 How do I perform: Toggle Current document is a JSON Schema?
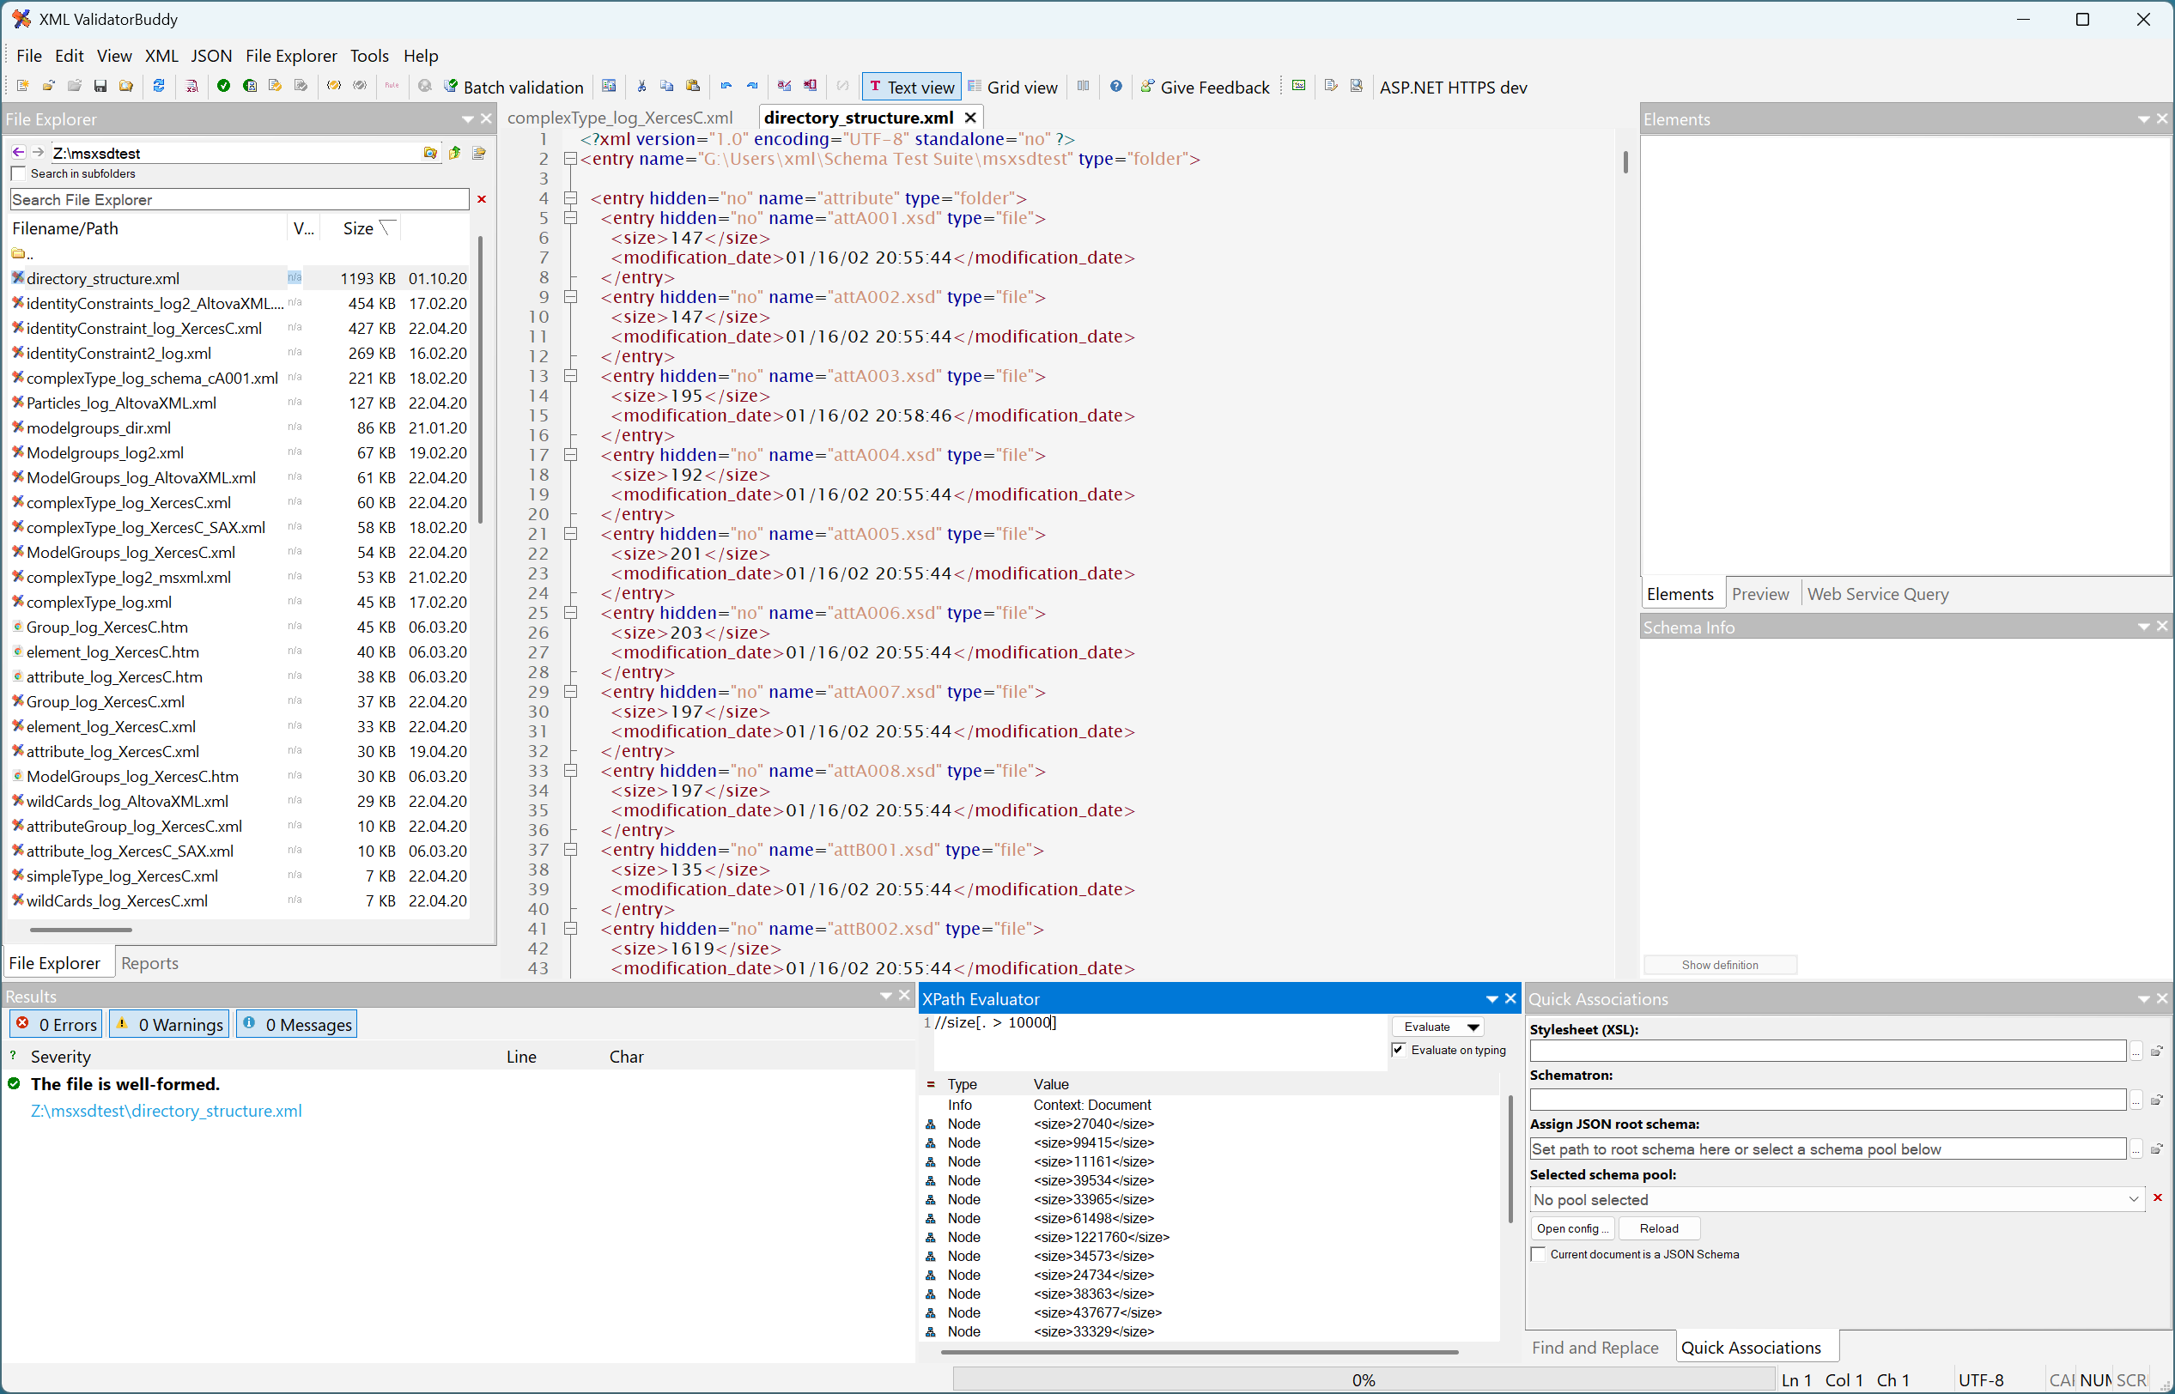[1539, 1255]
